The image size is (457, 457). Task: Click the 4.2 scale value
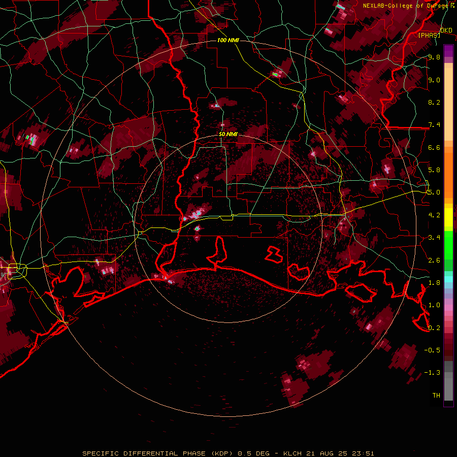point(434,215)
